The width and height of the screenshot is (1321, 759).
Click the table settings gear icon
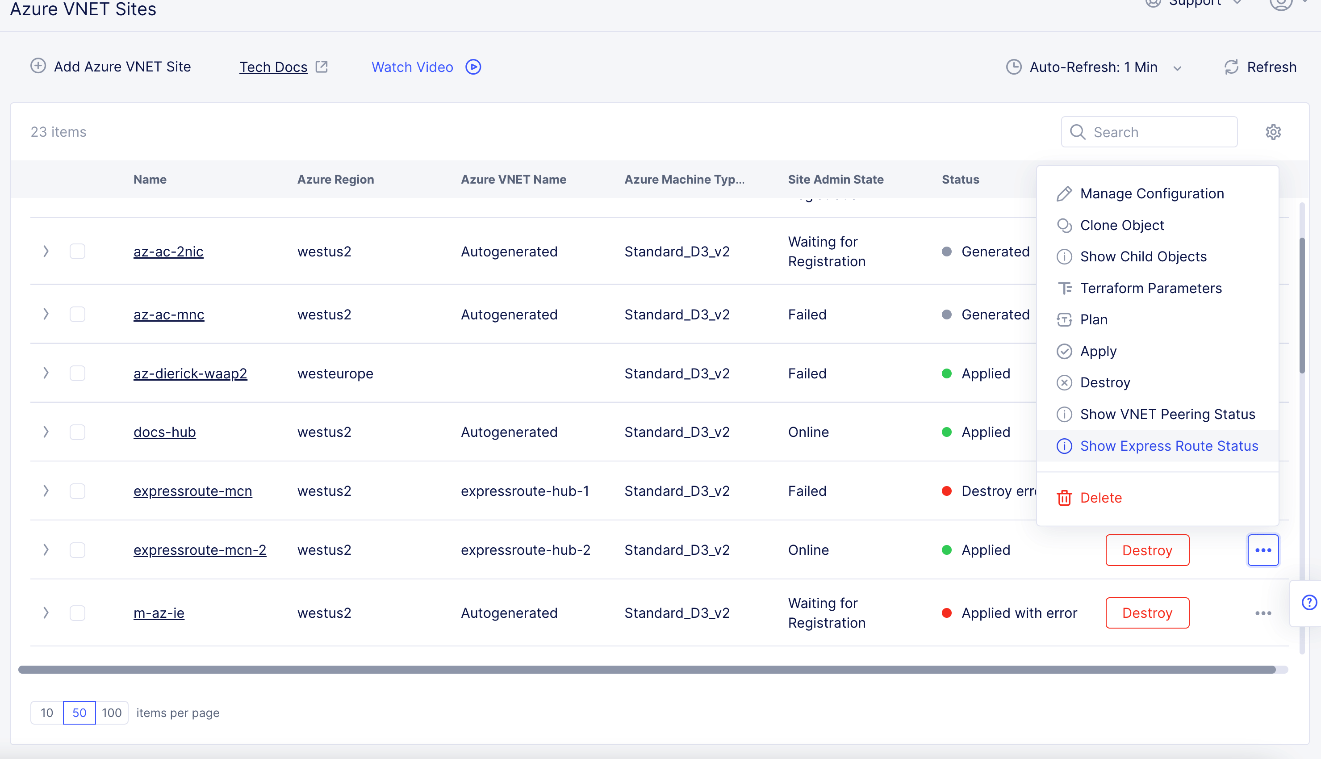1273,132
